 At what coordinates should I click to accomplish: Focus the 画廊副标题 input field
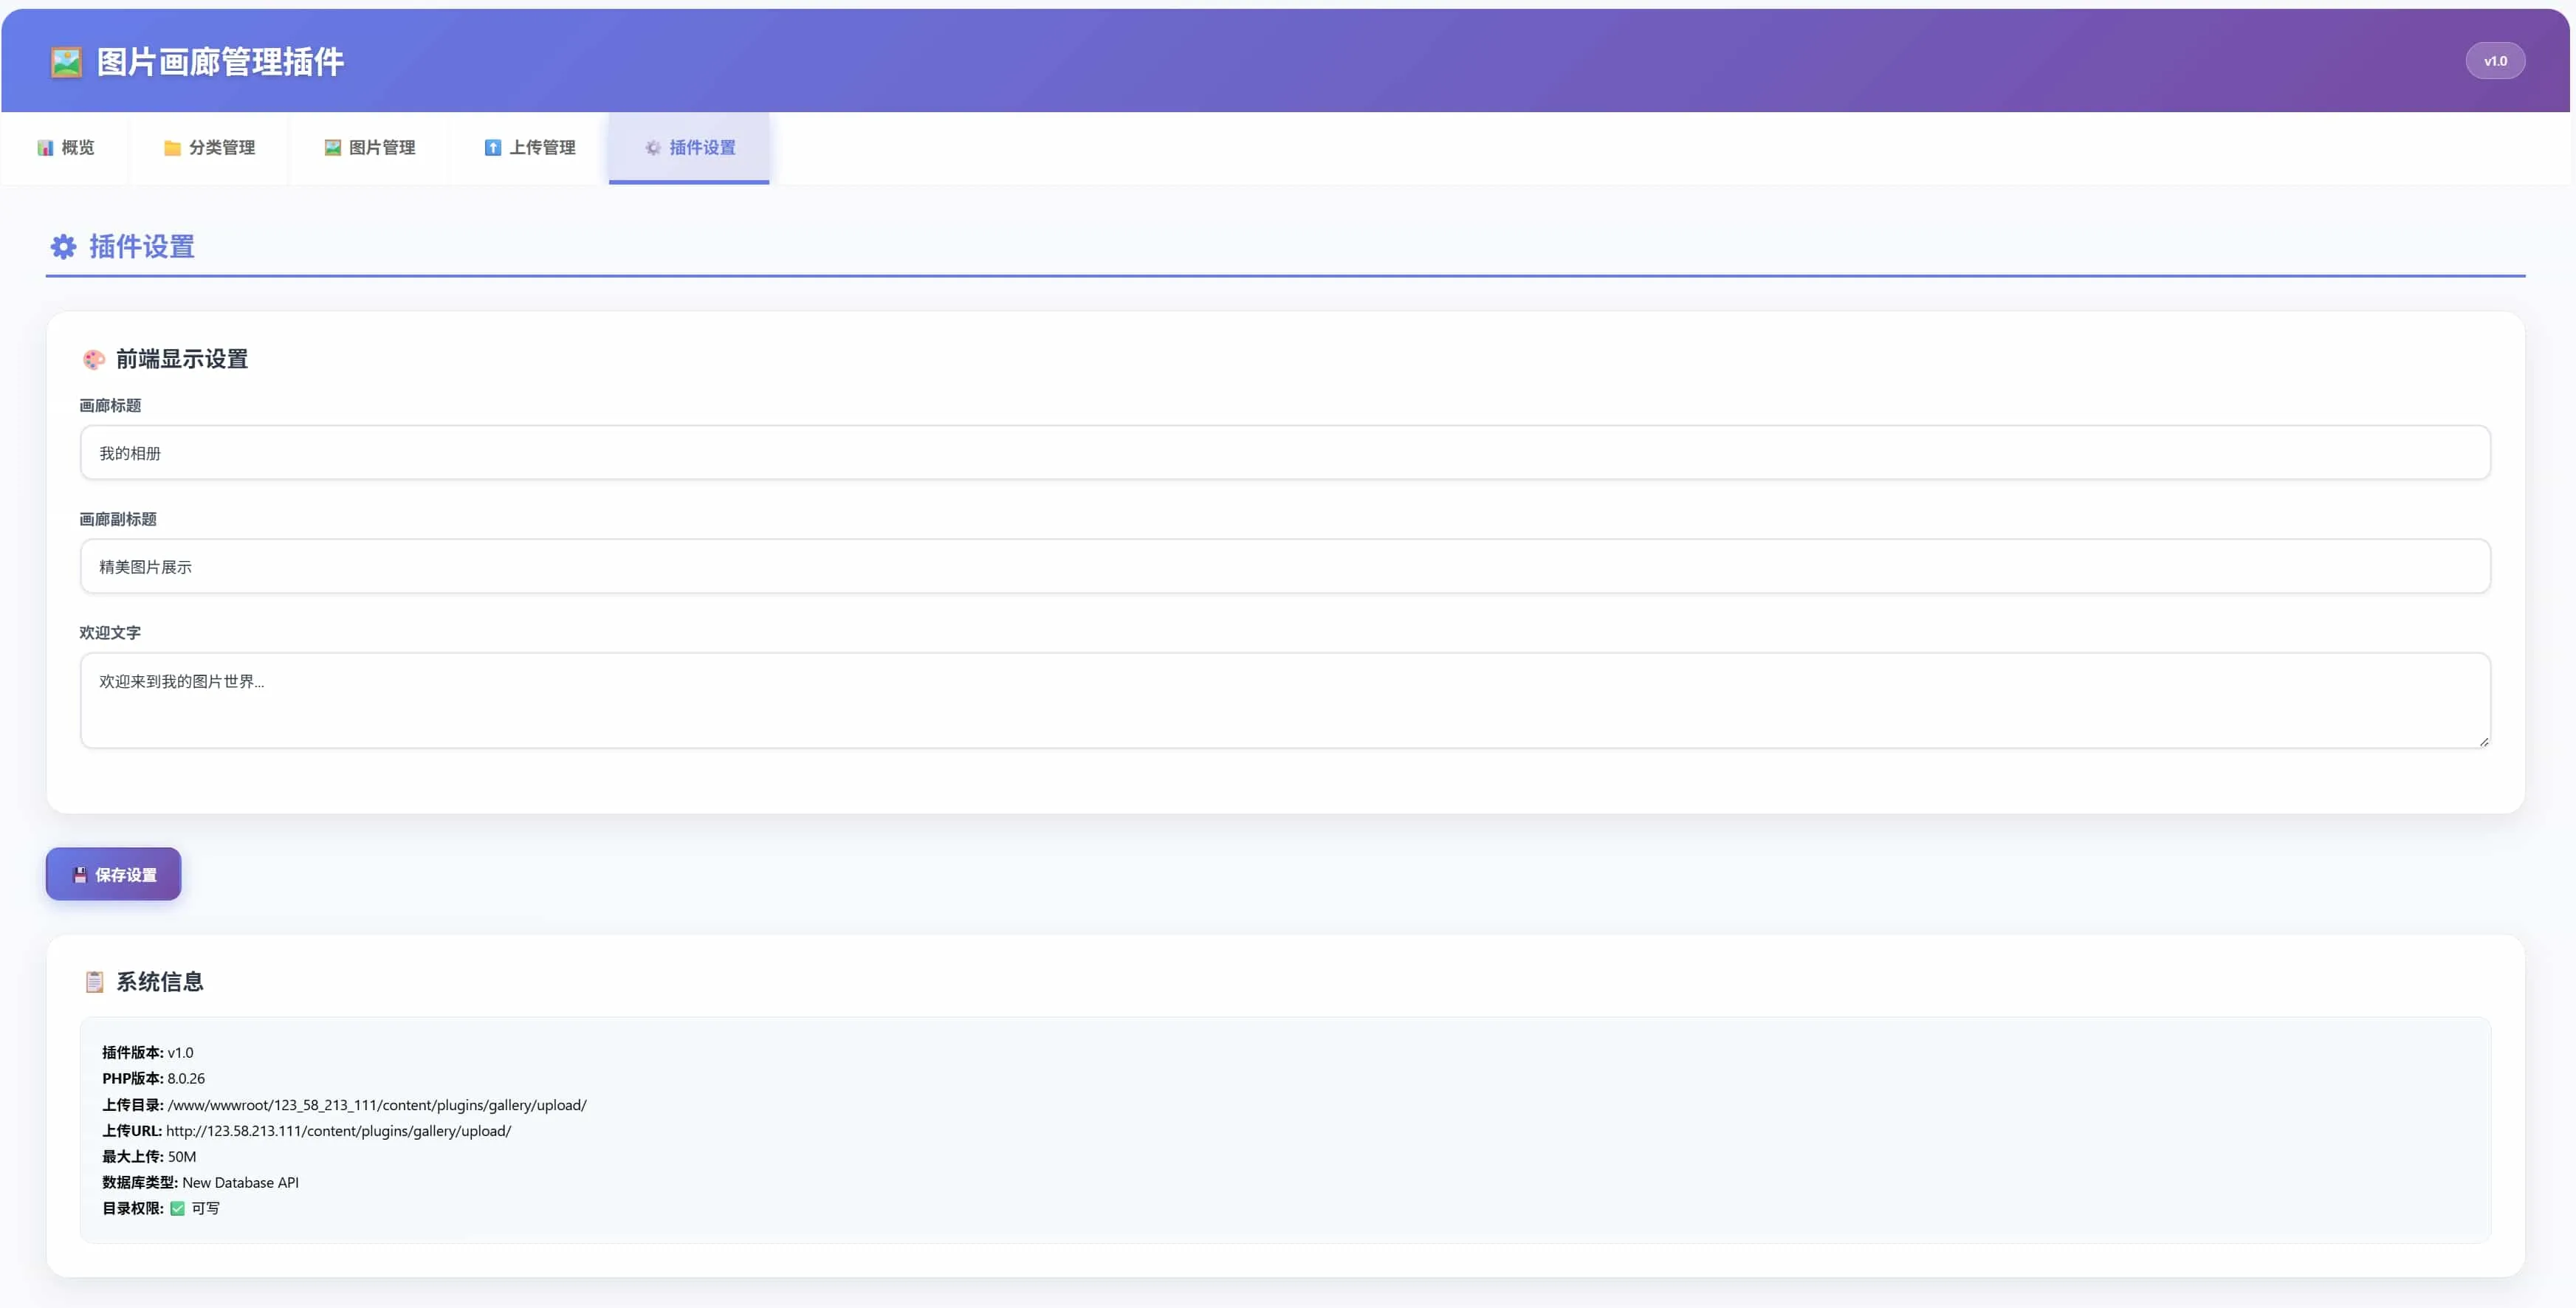click(1285, 567)
